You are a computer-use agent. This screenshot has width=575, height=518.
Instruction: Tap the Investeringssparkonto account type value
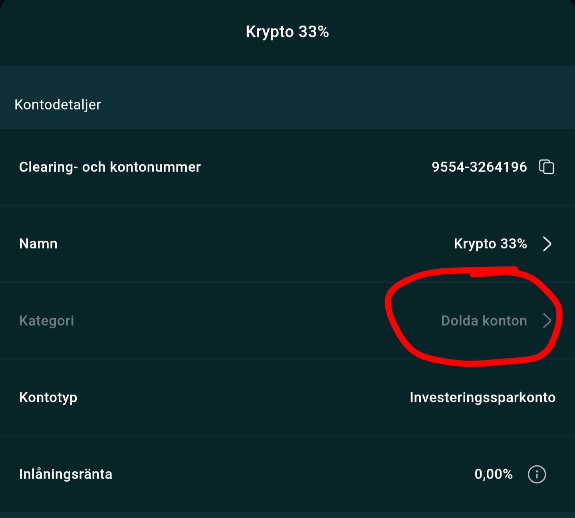[482, 397]
